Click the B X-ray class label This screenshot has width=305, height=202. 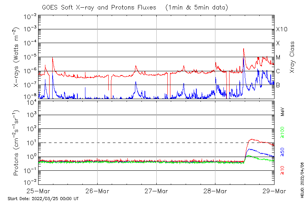point(278,85)
